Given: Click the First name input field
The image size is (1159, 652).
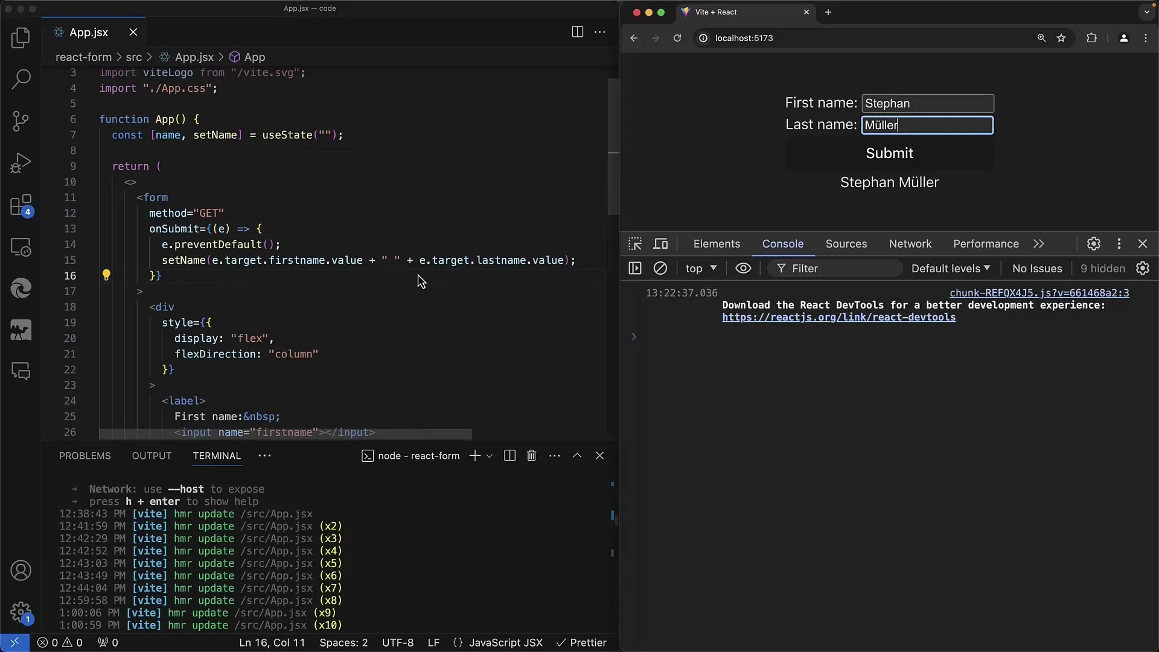Looking at the screenshot, I should point(927,103).
